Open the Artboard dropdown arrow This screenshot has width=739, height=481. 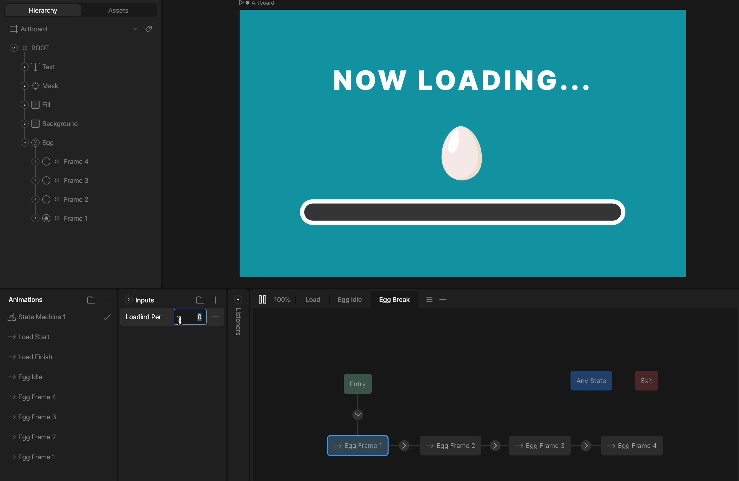[x=135, y=29]
